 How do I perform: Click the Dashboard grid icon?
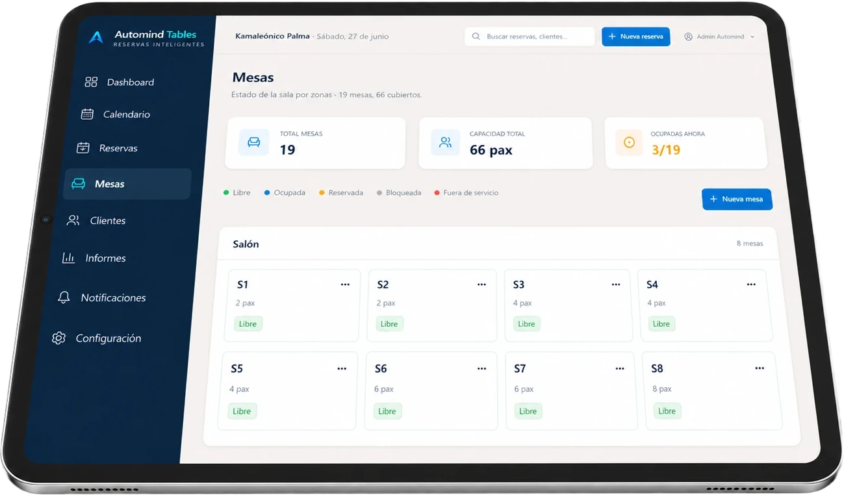coord(91,82)
